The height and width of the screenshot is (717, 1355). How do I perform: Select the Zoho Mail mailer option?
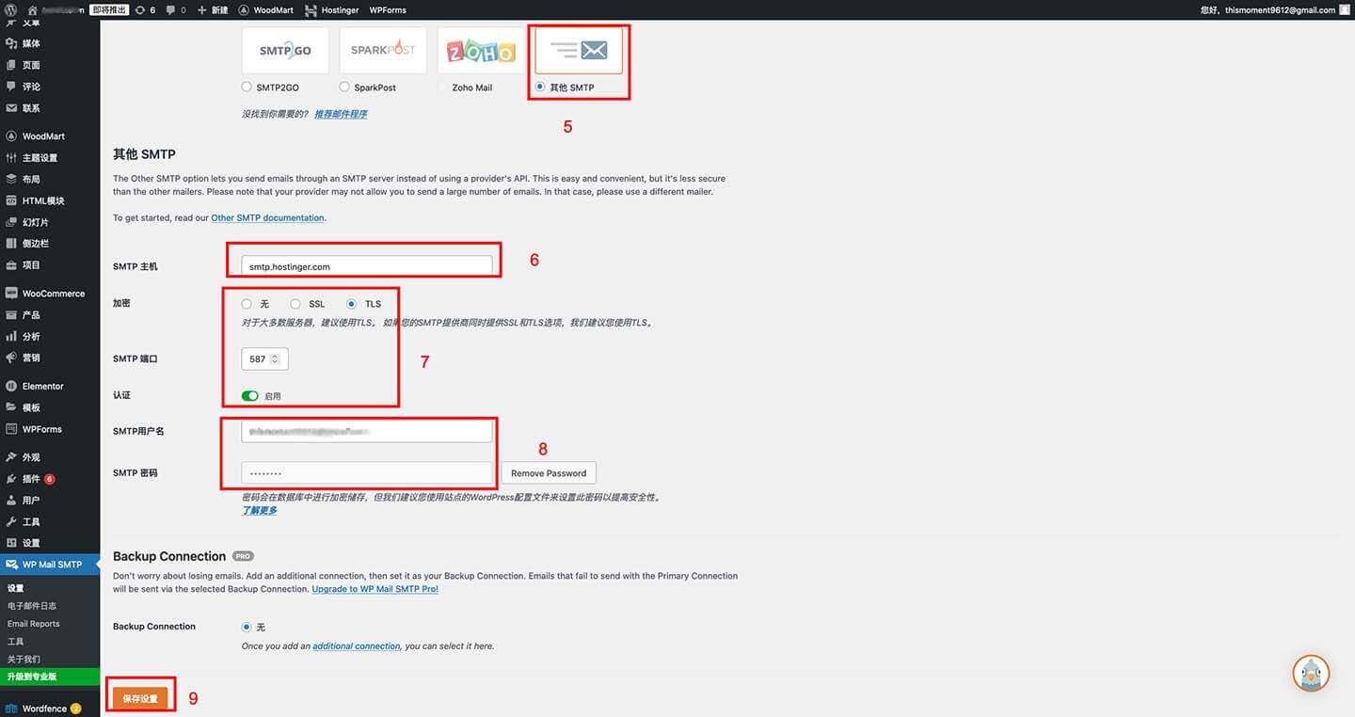pyautogui.click(x=442, y=87)
